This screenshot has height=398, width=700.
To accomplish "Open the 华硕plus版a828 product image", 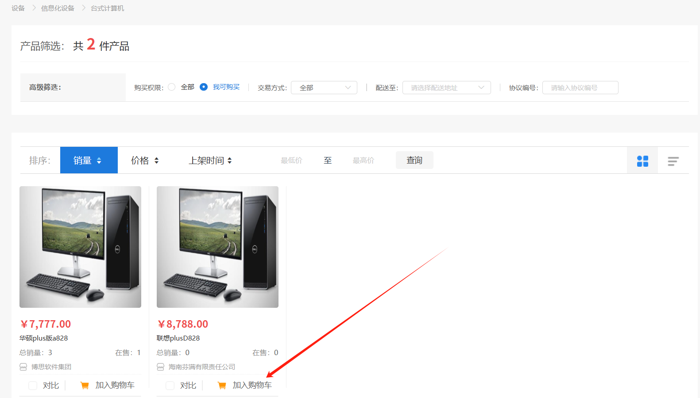I will tap(80, 247).
